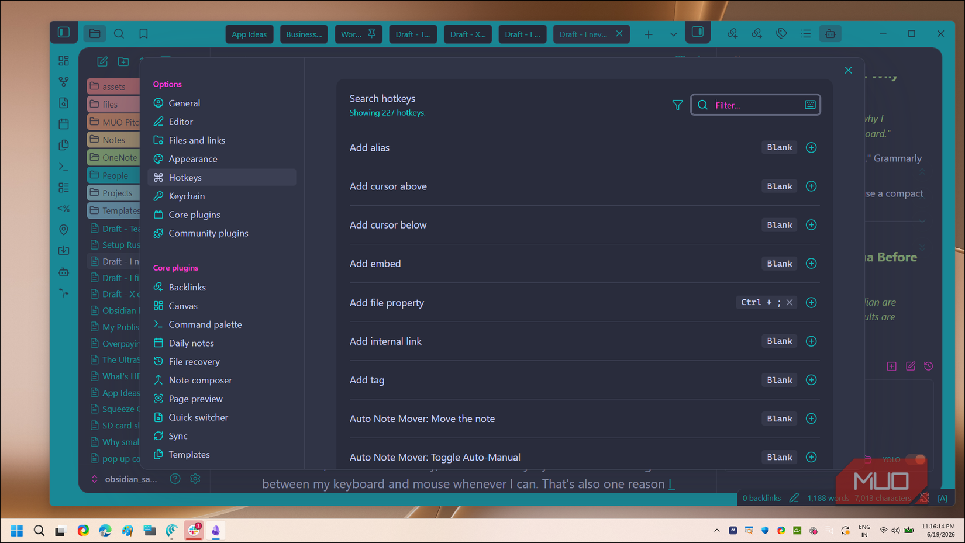965x543 pixels.
Task: Add a hotkey for Add embed
Action: [811, 264]
